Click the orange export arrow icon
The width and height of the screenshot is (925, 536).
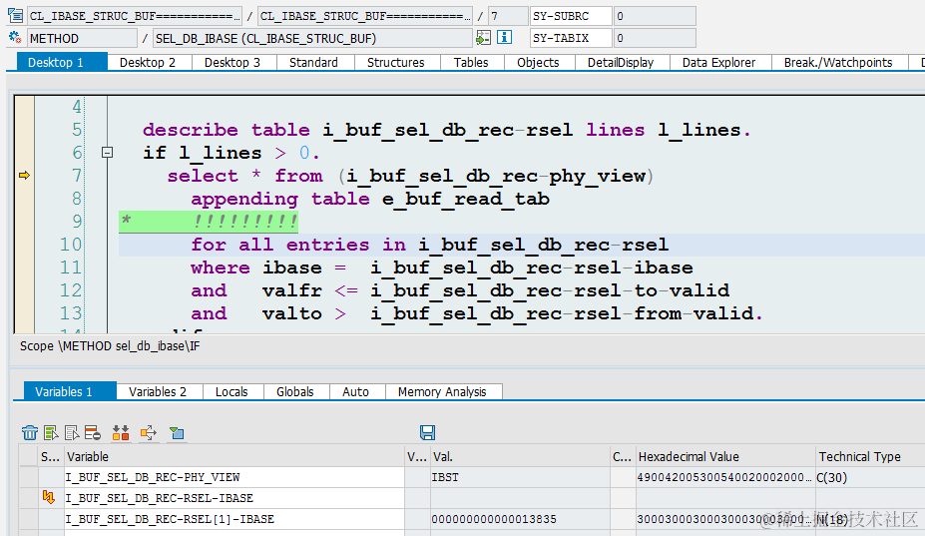[x=149, y=433]
